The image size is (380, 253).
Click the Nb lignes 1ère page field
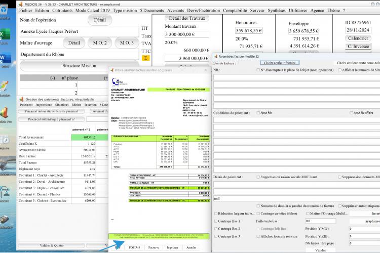coord(364,243)
